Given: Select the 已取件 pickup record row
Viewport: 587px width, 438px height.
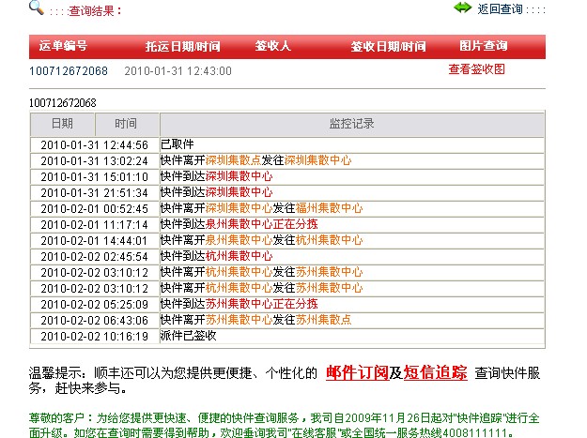Looking at the screenshot, I should click(177, 144).
